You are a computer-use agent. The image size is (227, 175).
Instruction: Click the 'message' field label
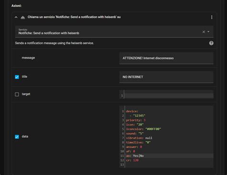[x=28, y=58]
